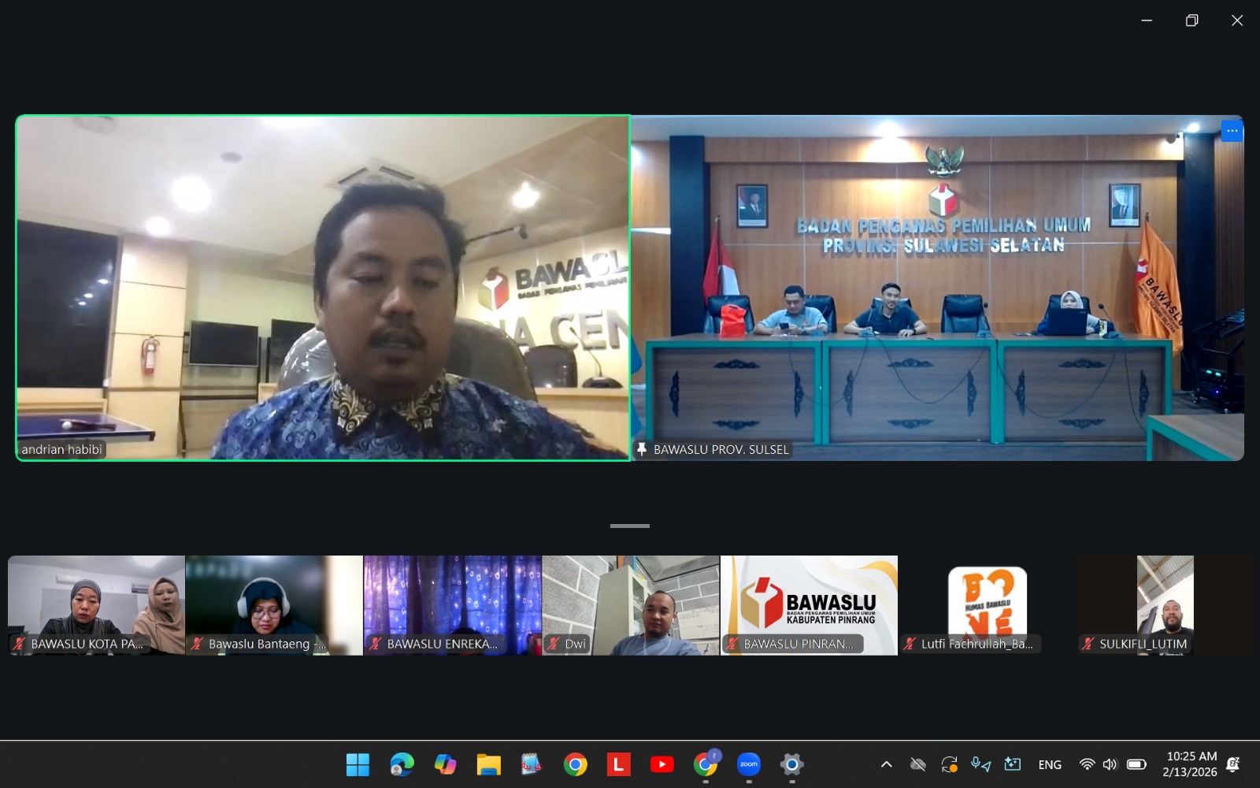The image size is (1260, 788).
Task: Expand the hidden system tray icons chevron
Action: pyautogui.click(x=886, y=764)
